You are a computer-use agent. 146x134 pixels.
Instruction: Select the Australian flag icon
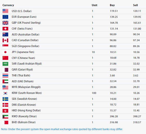point(5,34)
